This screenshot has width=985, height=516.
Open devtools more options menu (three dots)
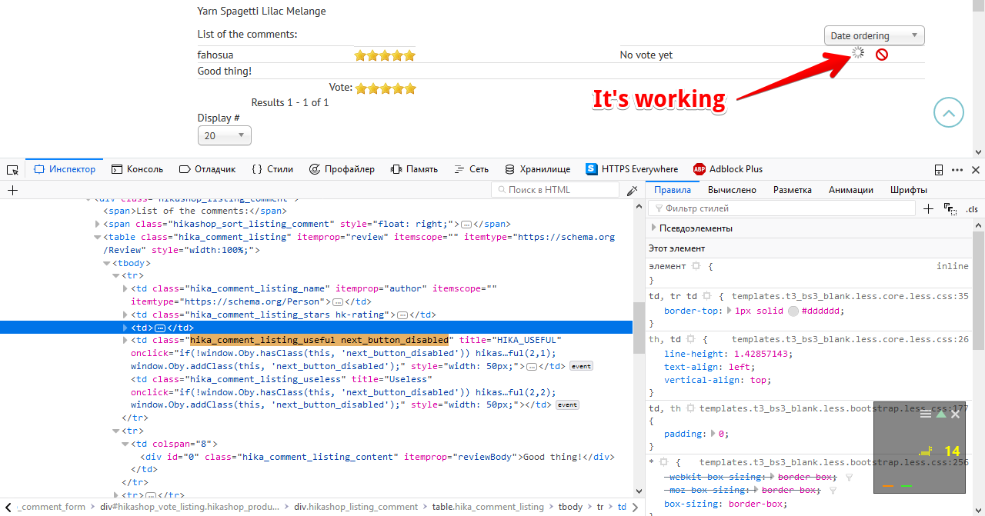coord(957,170)
